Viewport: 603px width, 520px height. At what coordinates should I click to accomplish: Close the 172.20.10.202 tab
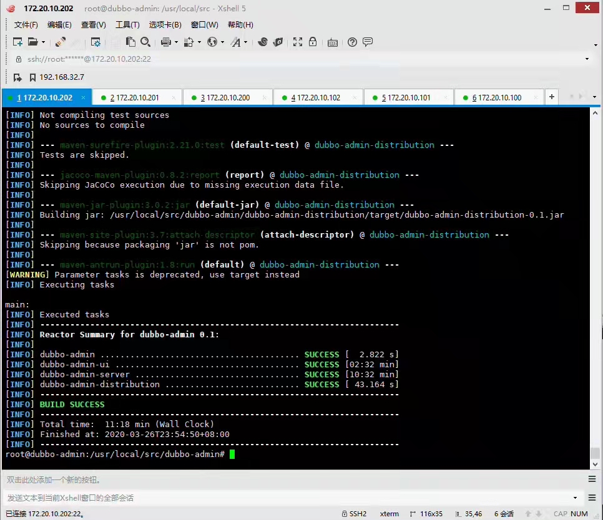click(x=83, y=98)
